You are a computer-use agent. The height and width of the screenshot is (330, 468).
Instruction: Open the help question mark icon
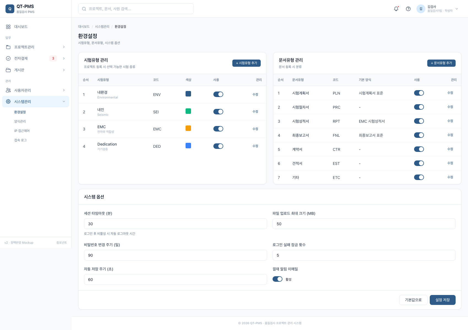coord(408,9)
